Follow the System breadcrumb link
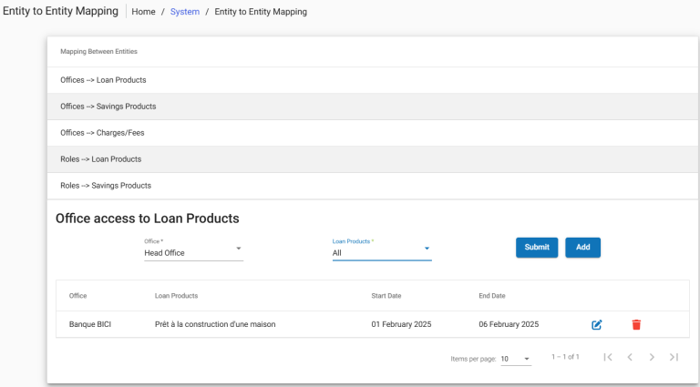Screen dimensions: 700x387 pos(184,12)
